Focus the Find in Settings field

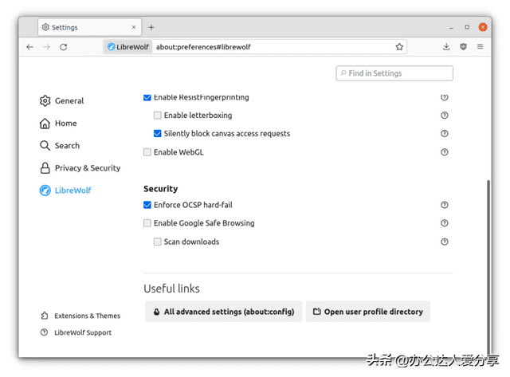(x=394, y=73)
